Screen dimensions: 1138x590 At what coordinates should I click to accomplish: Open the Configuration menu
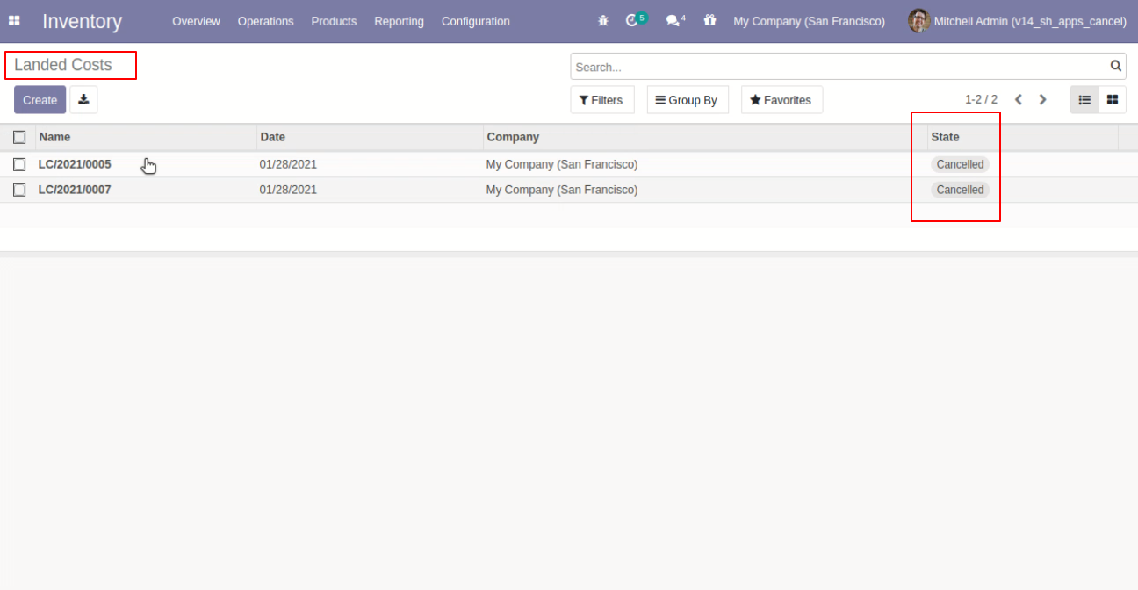tap(475, 21)
